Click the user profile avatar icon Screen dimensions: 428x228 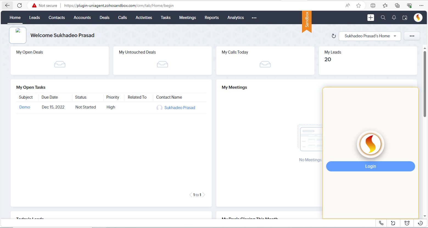click(x=418, y=18)
